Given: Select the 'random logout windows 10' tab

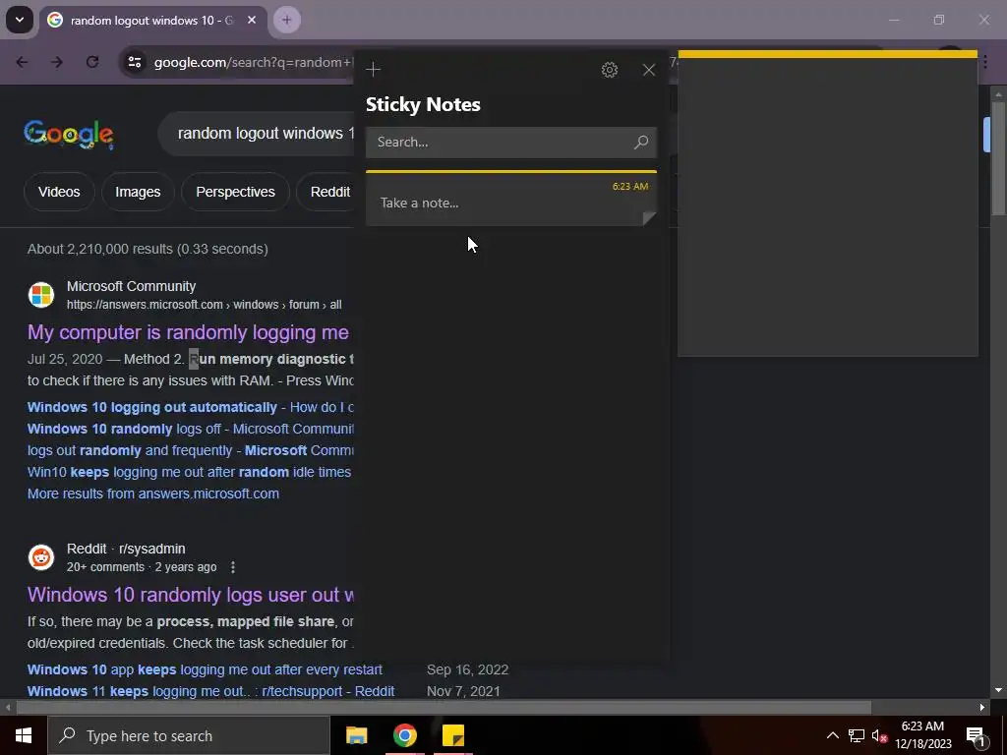Looking at the screenshot, I should click(x=152, y=20).
